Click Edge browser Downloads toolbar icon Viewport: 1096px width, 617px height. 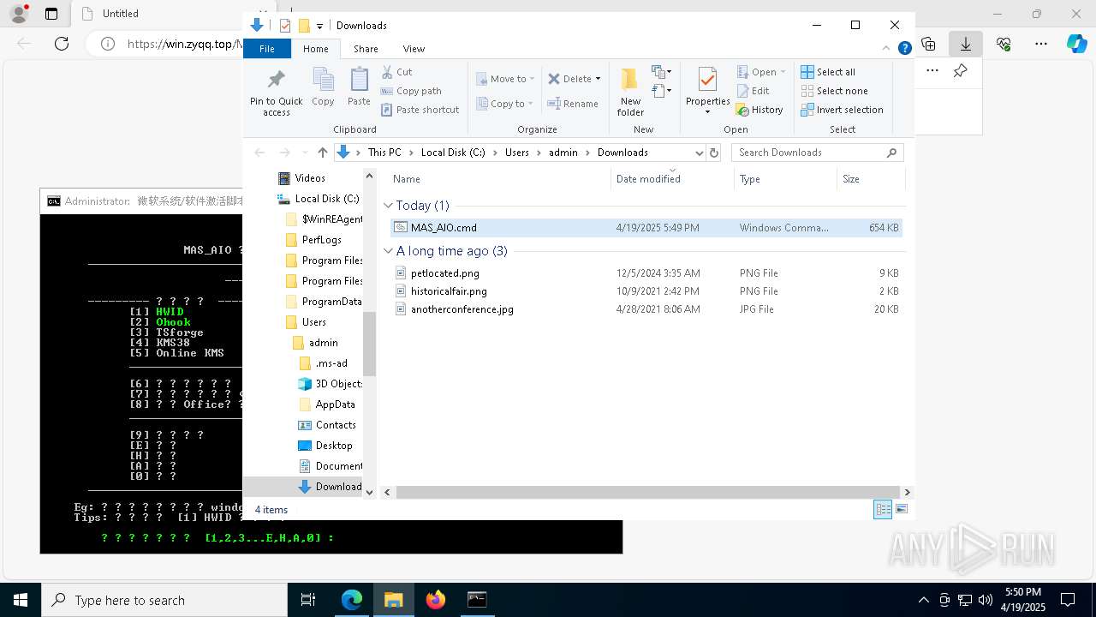[x=965, y=44]
